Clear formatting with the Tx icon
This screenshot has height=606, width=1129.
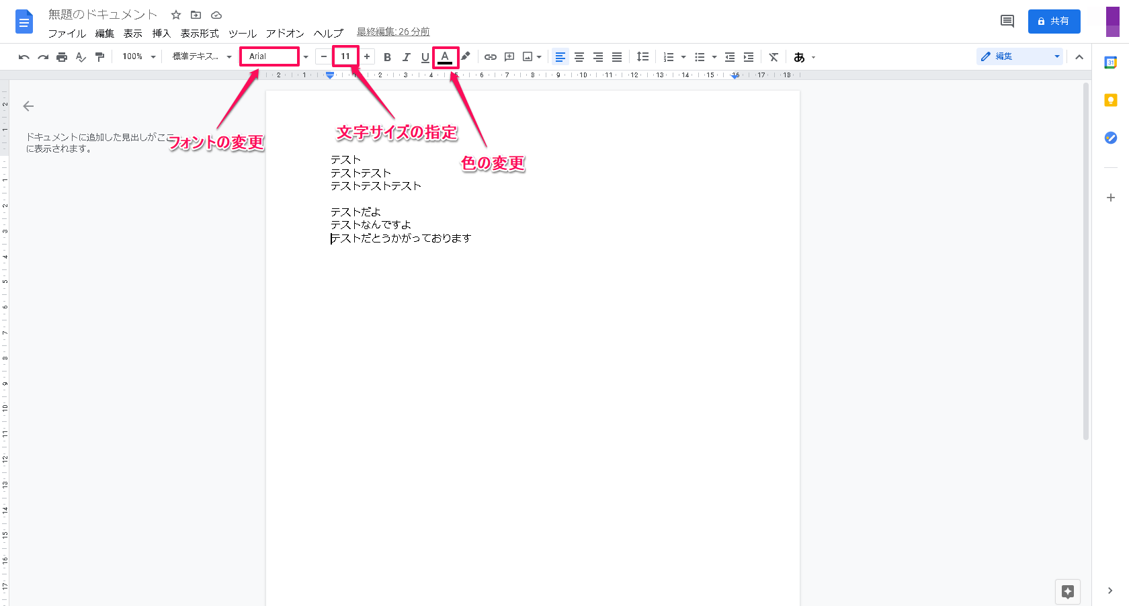tap(773, 57)
